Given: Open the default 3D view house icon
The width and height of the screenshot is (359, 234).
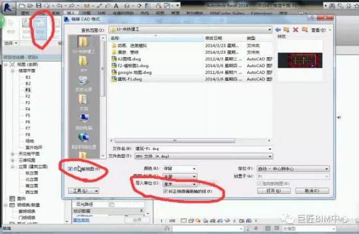Looking at the screenshot, I should coord(127,6).
